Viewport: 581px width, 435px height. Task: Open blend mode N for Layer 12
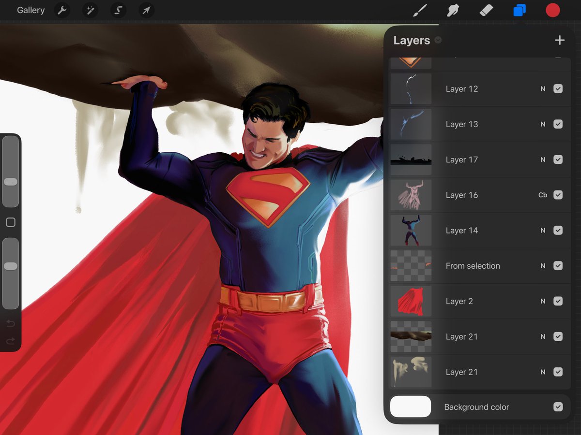tap(543, 89)
